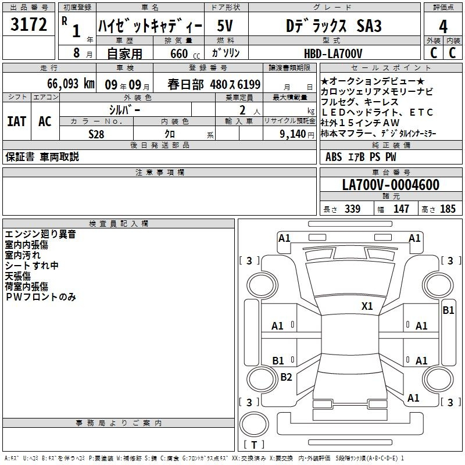Click the X1 damage mark on car roof
Image resolution: width=465 pixels, height=465 pixels.
click(367, 306)
